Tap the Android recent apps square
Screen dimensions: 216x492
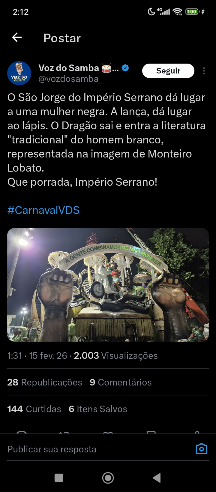59,478
